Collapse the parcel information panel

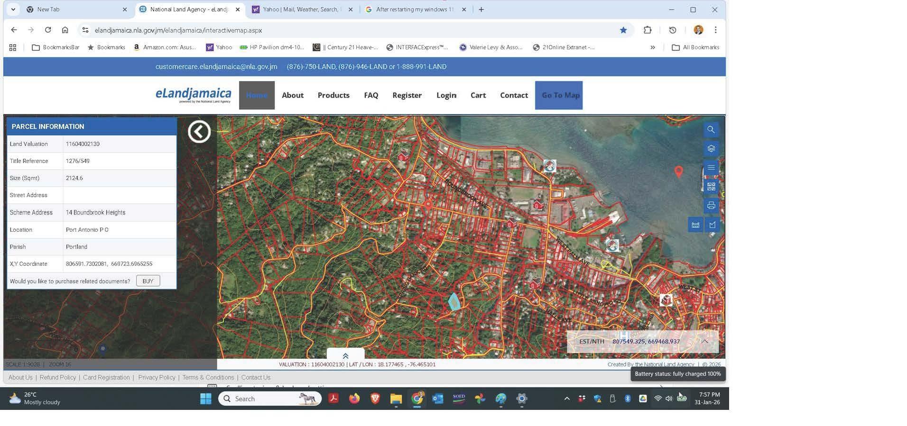pos(199,132)
